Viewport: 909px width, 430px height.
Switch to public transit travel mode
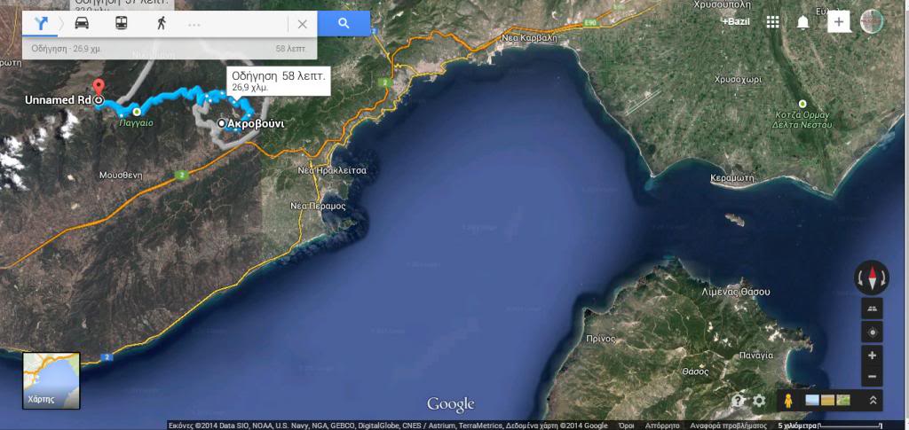coord(121,24)
